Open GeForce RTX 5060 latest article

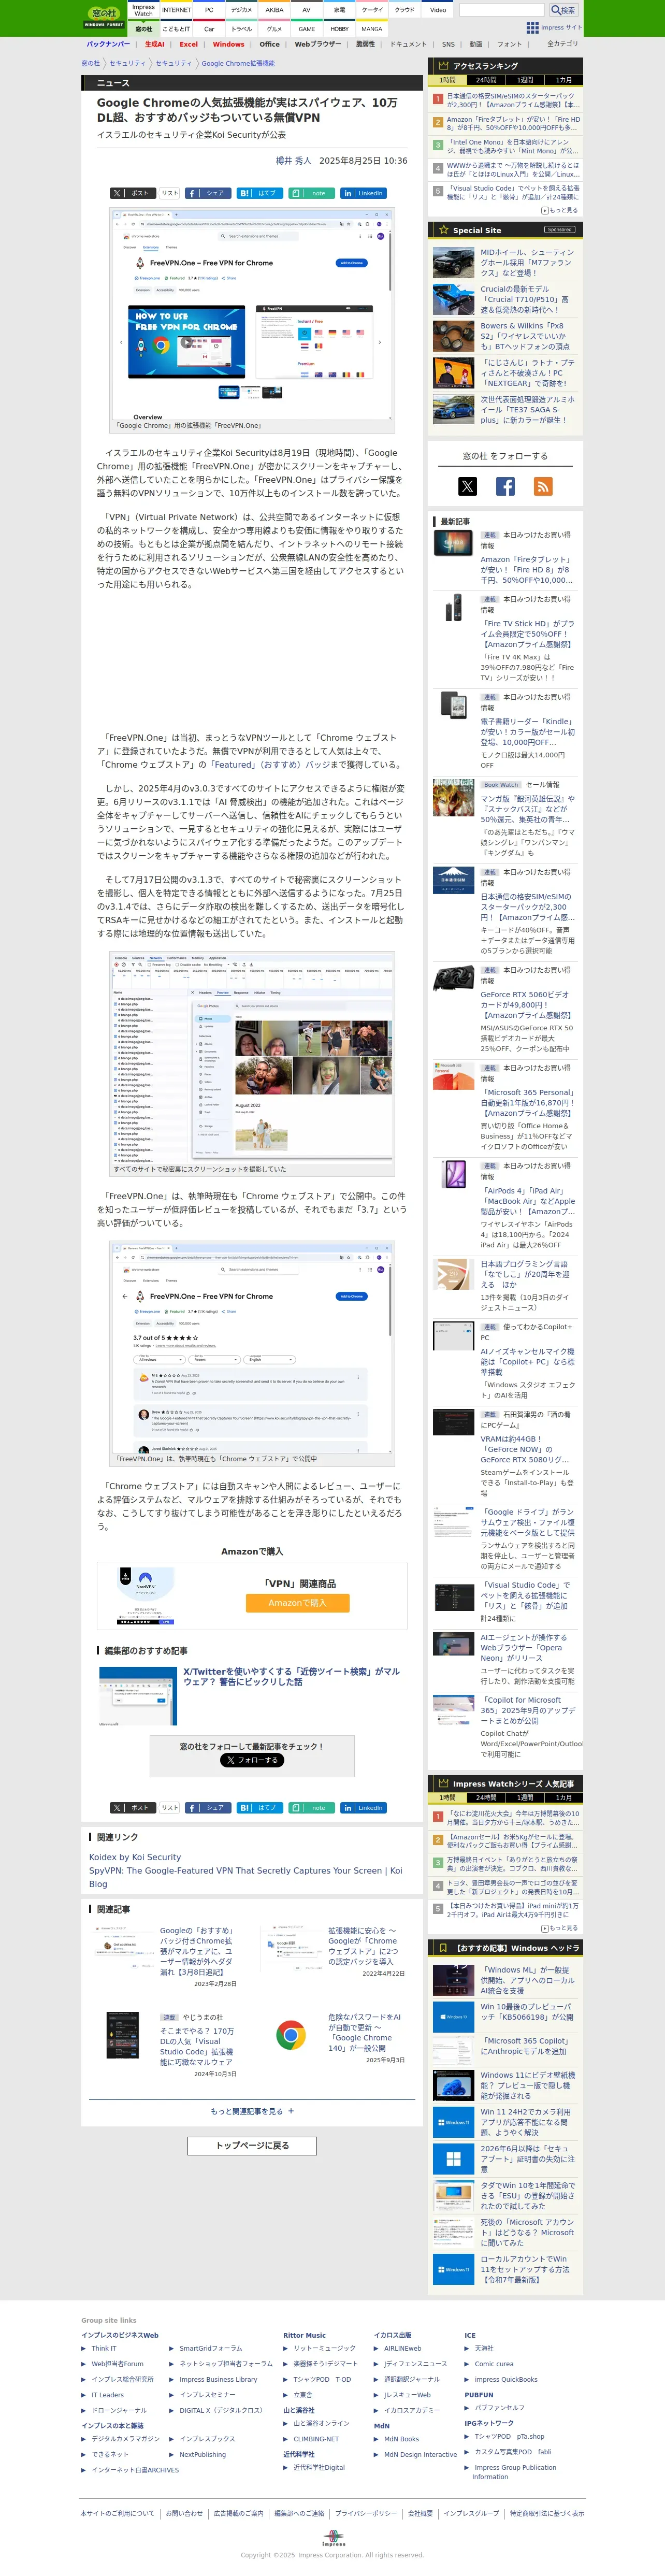point(527,1004)
